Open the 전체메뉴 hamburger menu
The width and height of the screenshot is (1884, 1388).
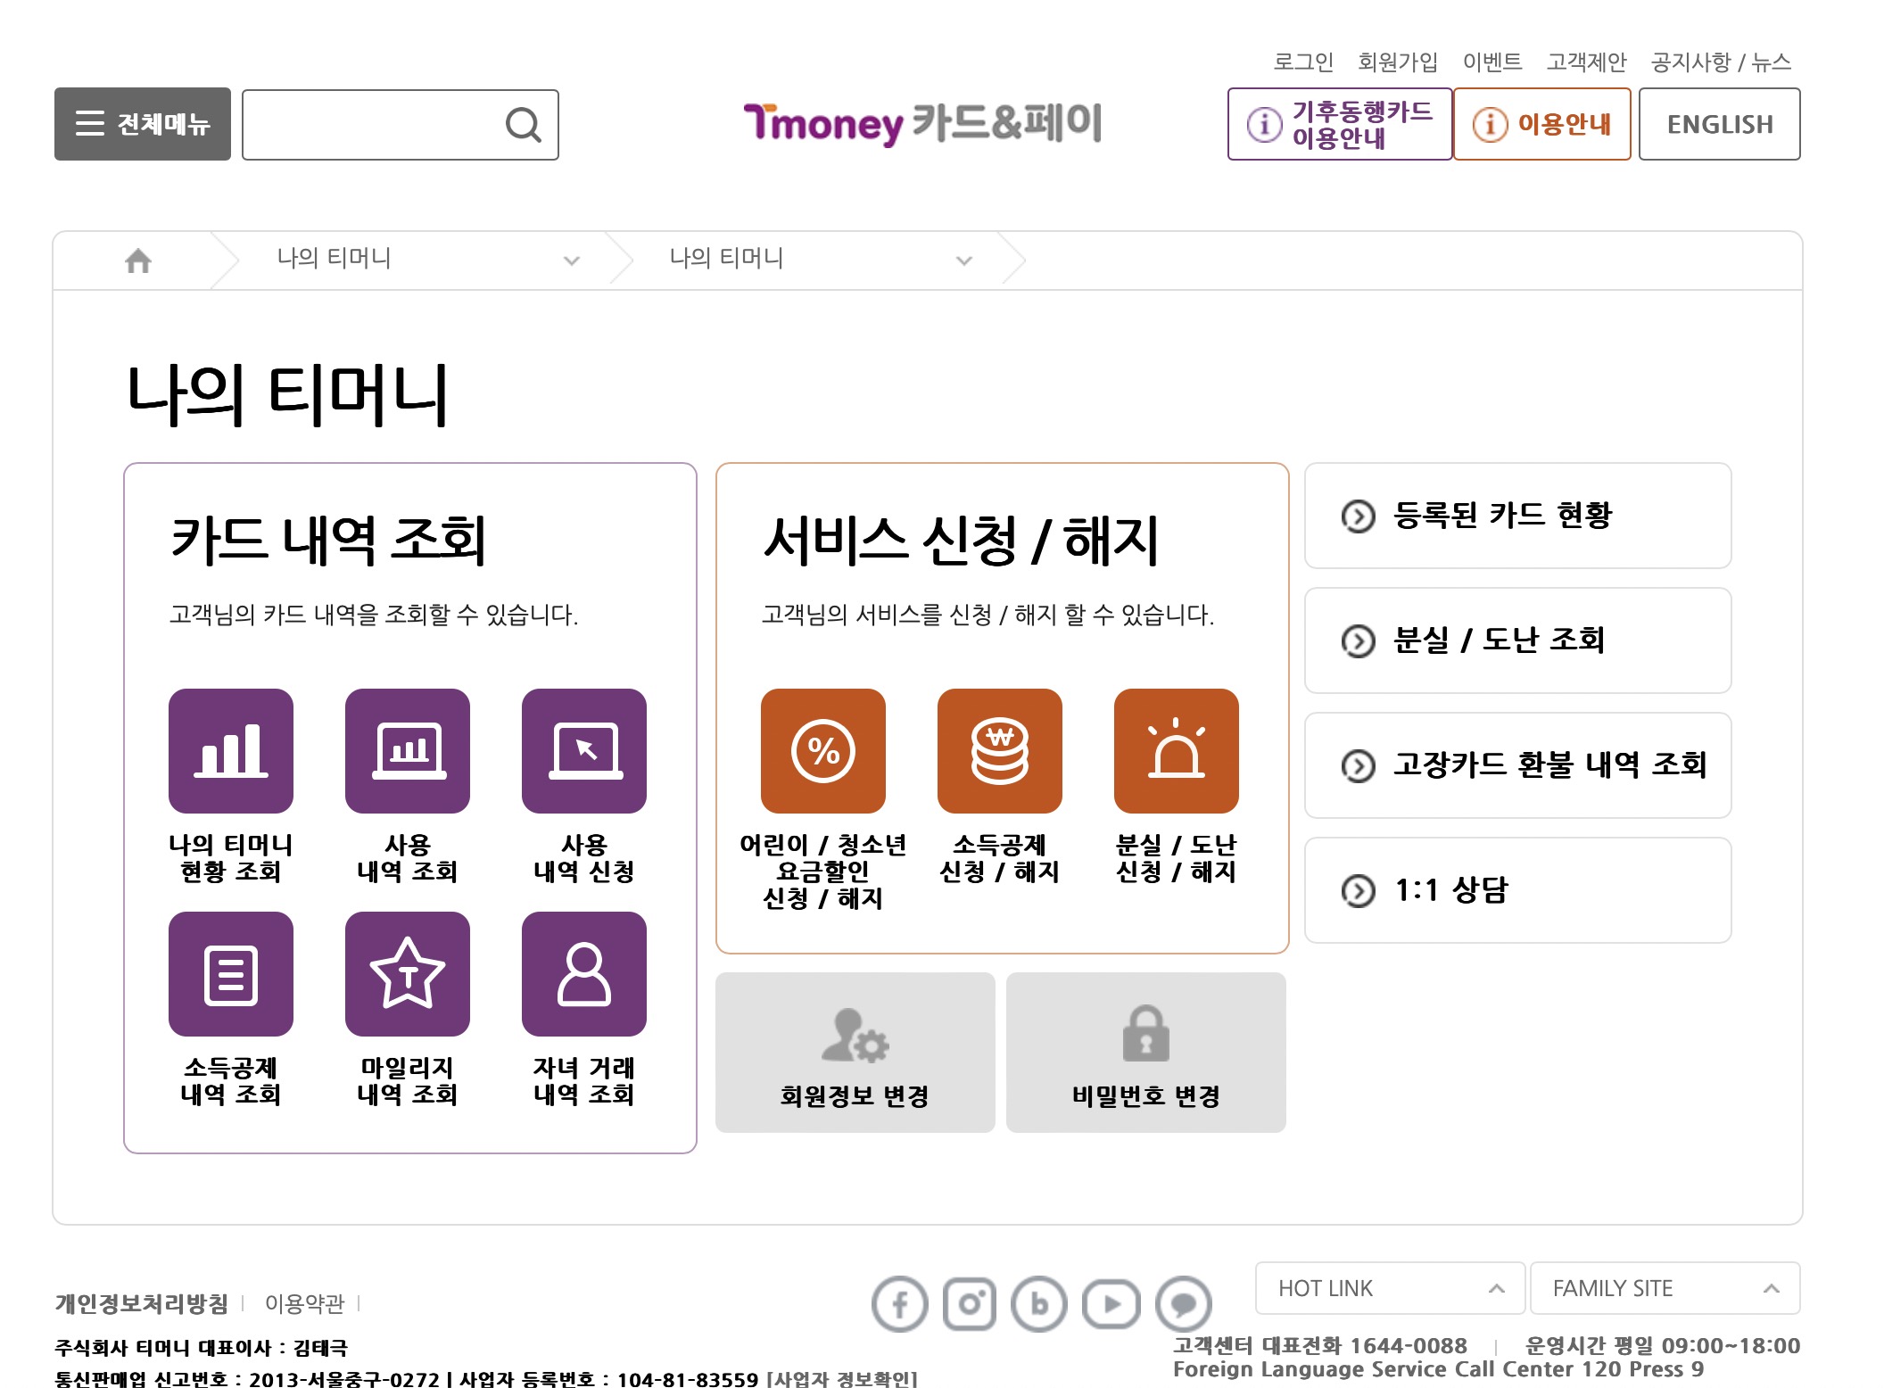tap(143, 124)
